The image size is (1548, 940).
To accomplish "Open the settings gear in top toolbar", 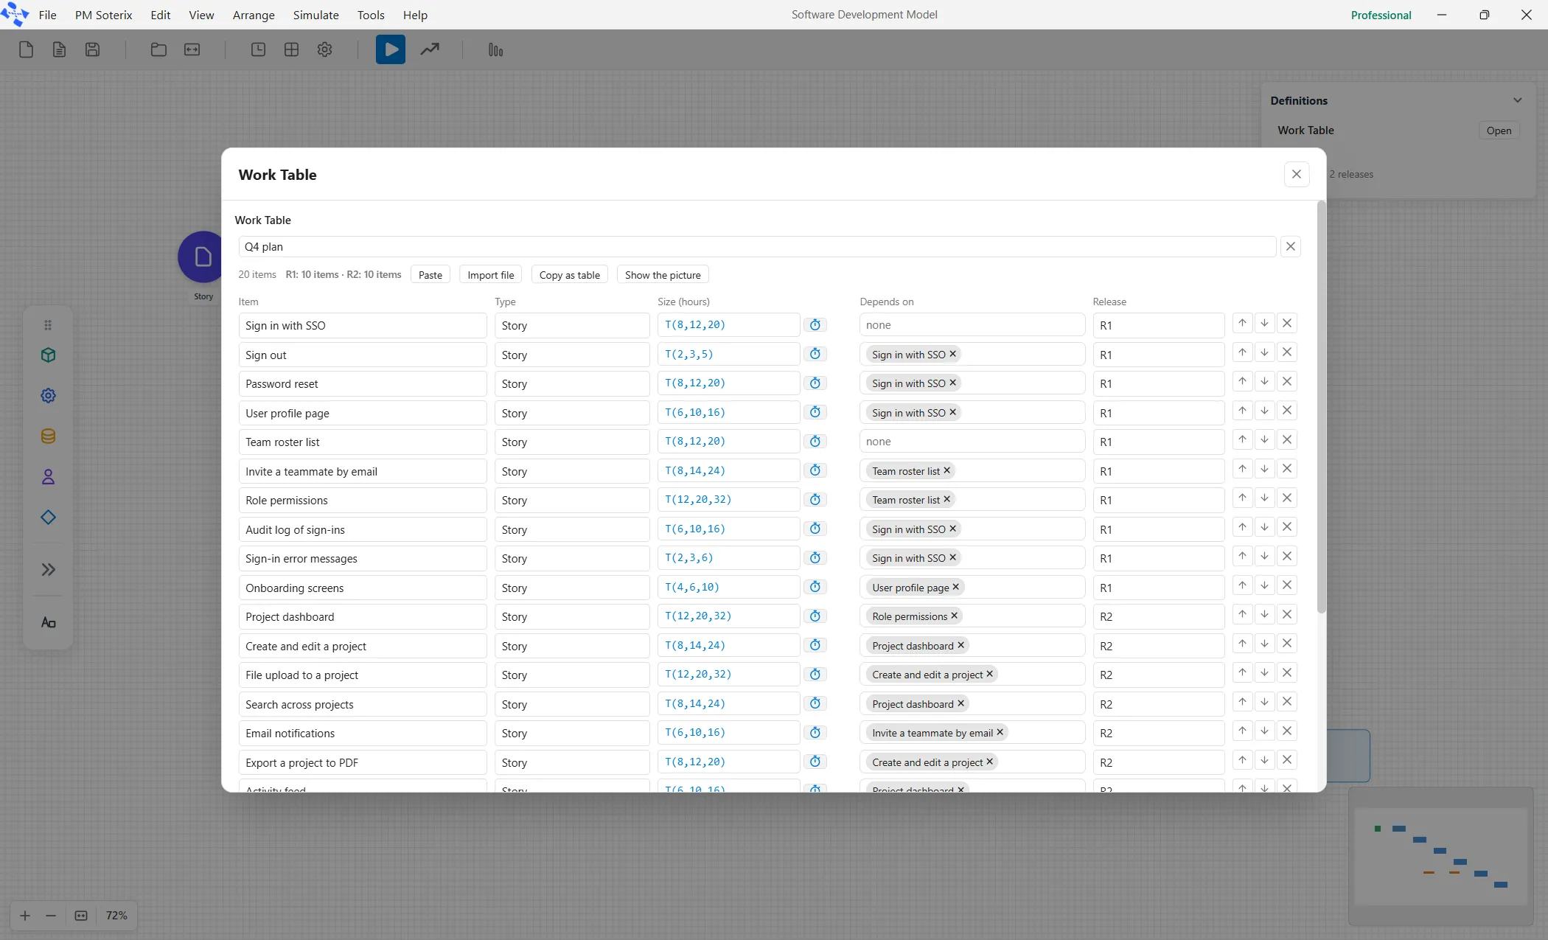I will pos(324,49).
